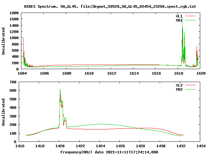
Task: Click the 500 y-axis tick label
Action: (13, 99)
